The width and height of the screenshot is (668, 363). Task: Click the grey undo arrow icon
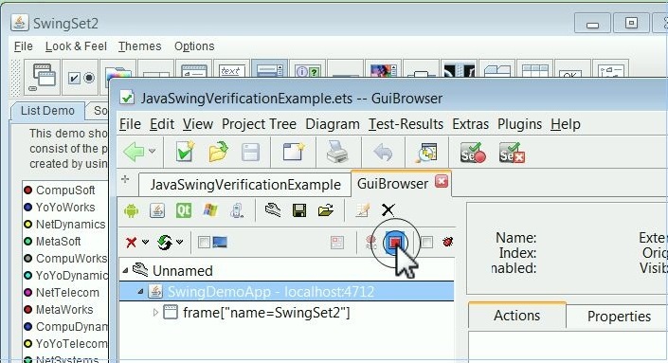[383, 152]
